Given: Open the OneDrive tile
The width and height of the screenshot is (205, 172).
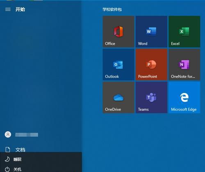Looking at the screenshot, I should tap(118, 97).
